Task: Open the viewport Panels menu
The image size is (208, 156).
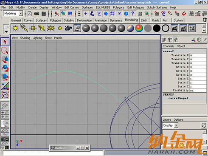Action: 58,38
